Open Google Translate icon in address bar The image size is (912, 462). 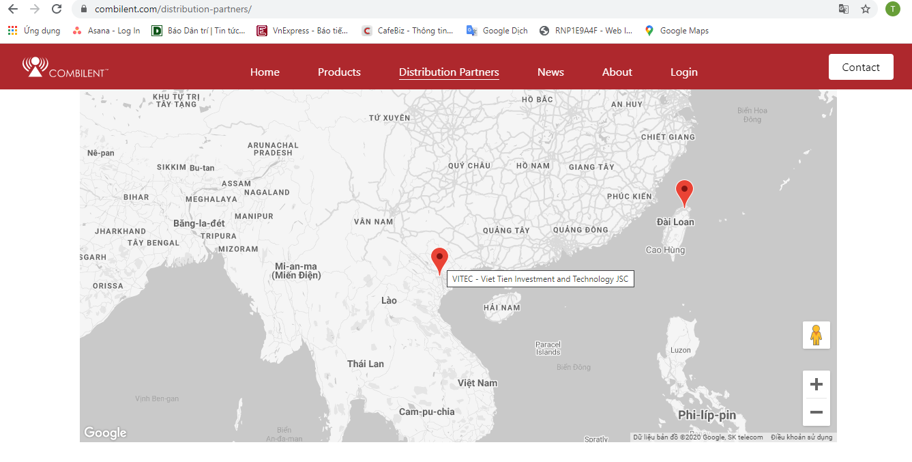(x=844, y=9)
